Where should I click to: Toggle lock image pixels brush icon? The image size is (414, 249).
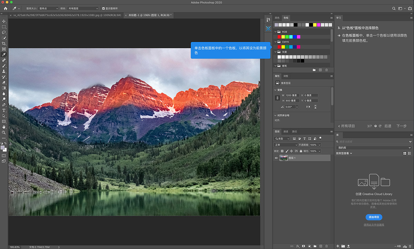(x=287, y=151)
